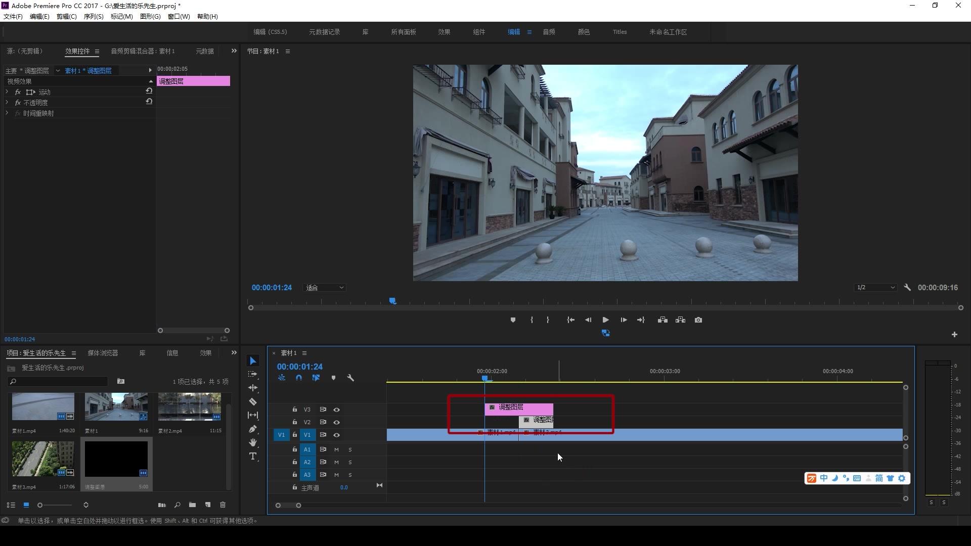This screenshot has height=546, width=971.
Task: Open the 媒体浏览器 panel tab
Action: 103,353
